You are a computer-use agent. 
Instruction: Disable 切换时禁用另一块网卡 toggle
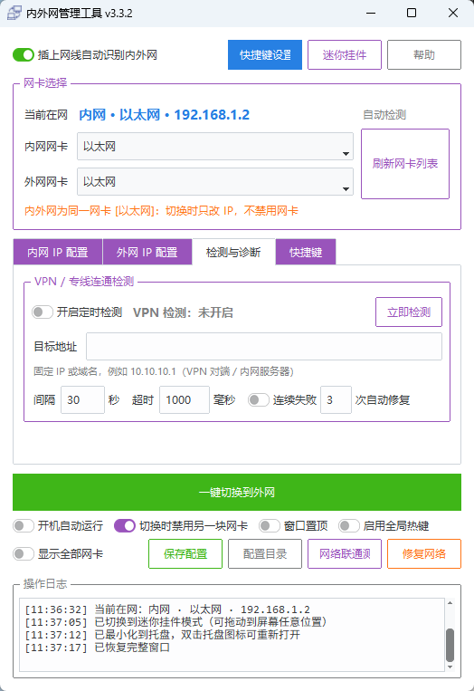point(125,526)
